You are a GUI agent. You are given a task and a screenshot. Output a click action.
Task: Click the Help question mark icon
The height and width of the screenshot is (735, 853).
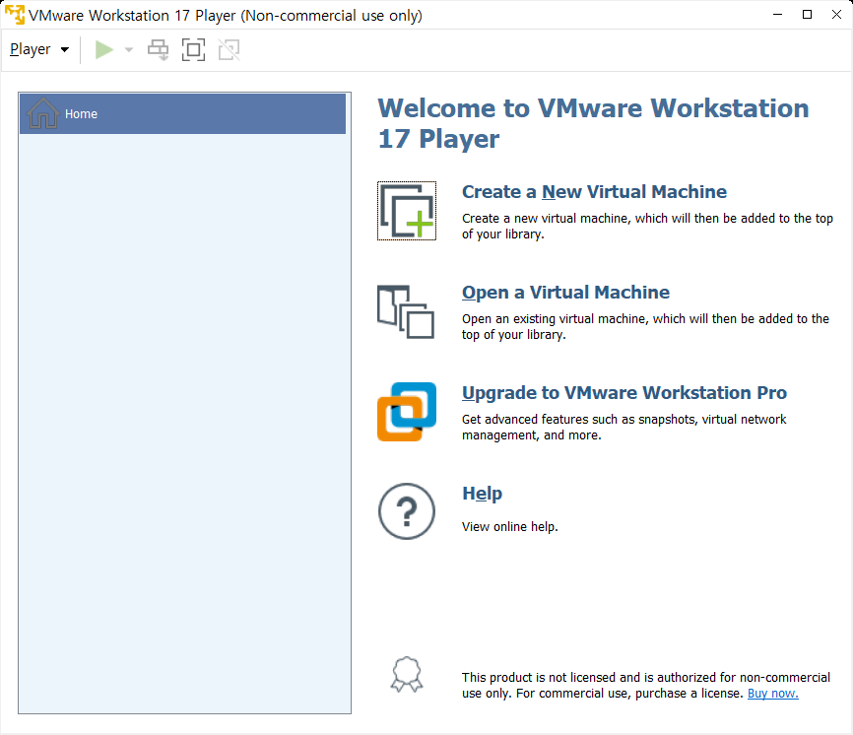click(407, 511)
